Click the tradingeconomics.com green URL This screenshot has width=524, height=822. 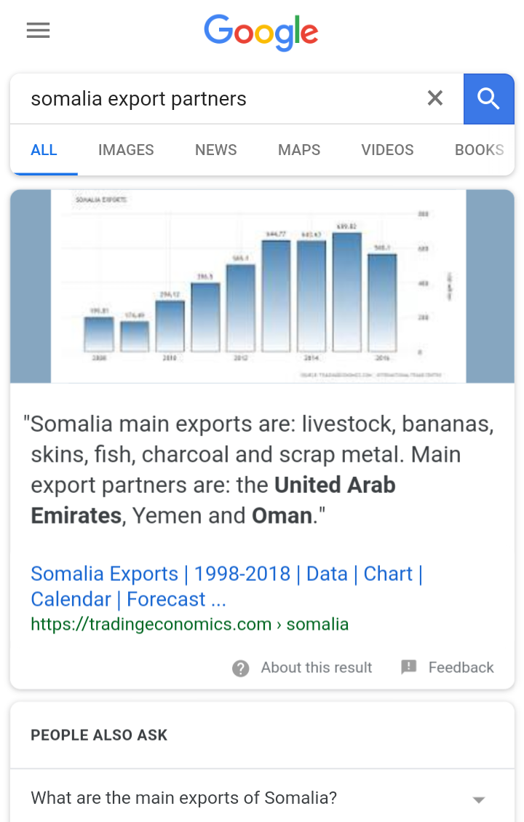[189, 625]
